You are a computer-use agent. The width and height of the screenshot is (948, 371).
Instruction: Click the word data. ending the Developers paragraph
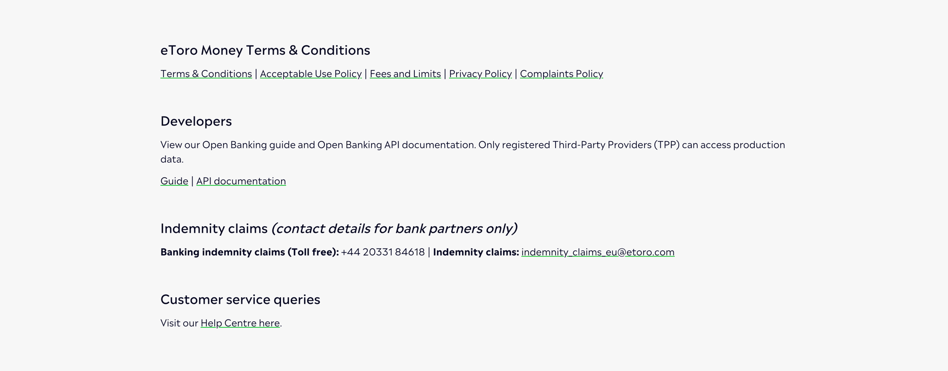pos(172,159)
